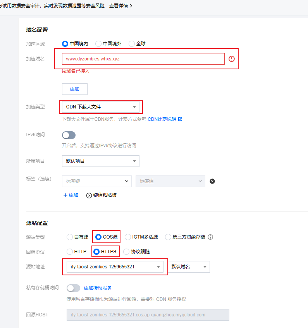Click the red error warning icon

coord(232,59)
